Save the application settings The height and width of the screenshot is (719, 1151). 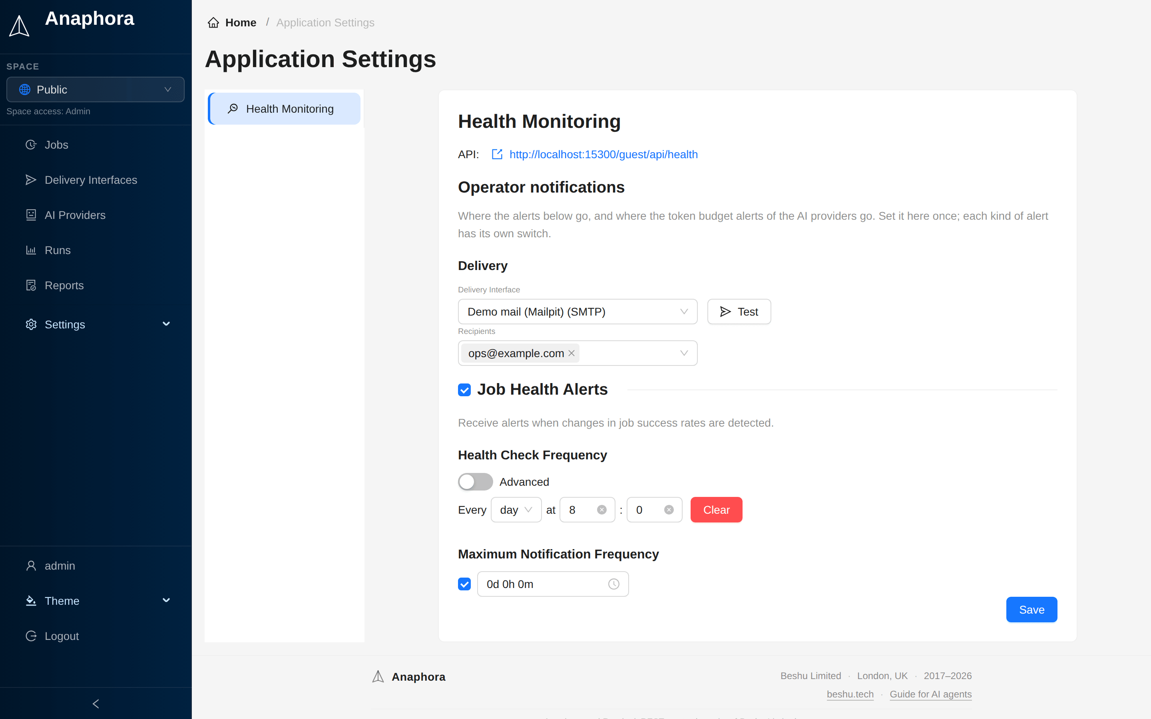tap(1032, 610)
